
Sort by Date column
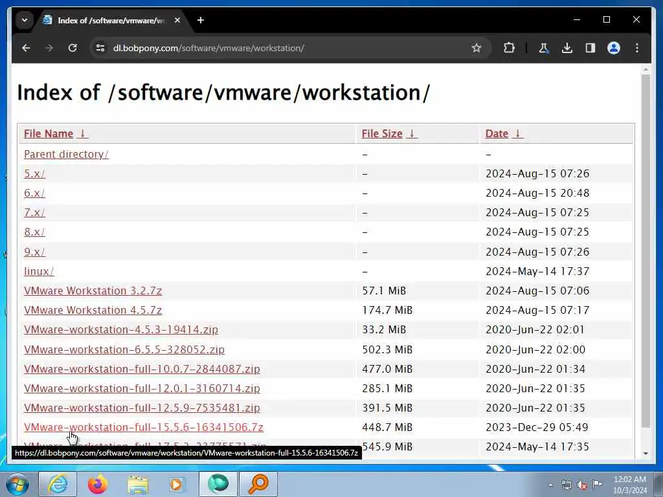504,133
